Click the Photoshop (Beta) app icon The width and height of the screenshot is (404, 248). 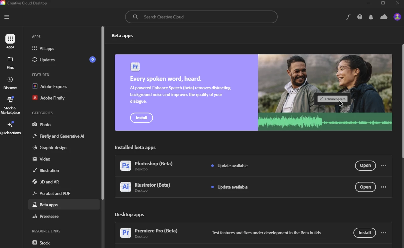126,166
